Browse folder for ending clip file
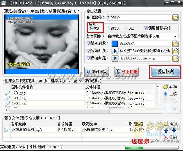The height and width of the screenshot is (151, 183). click(x=175, y=58)
